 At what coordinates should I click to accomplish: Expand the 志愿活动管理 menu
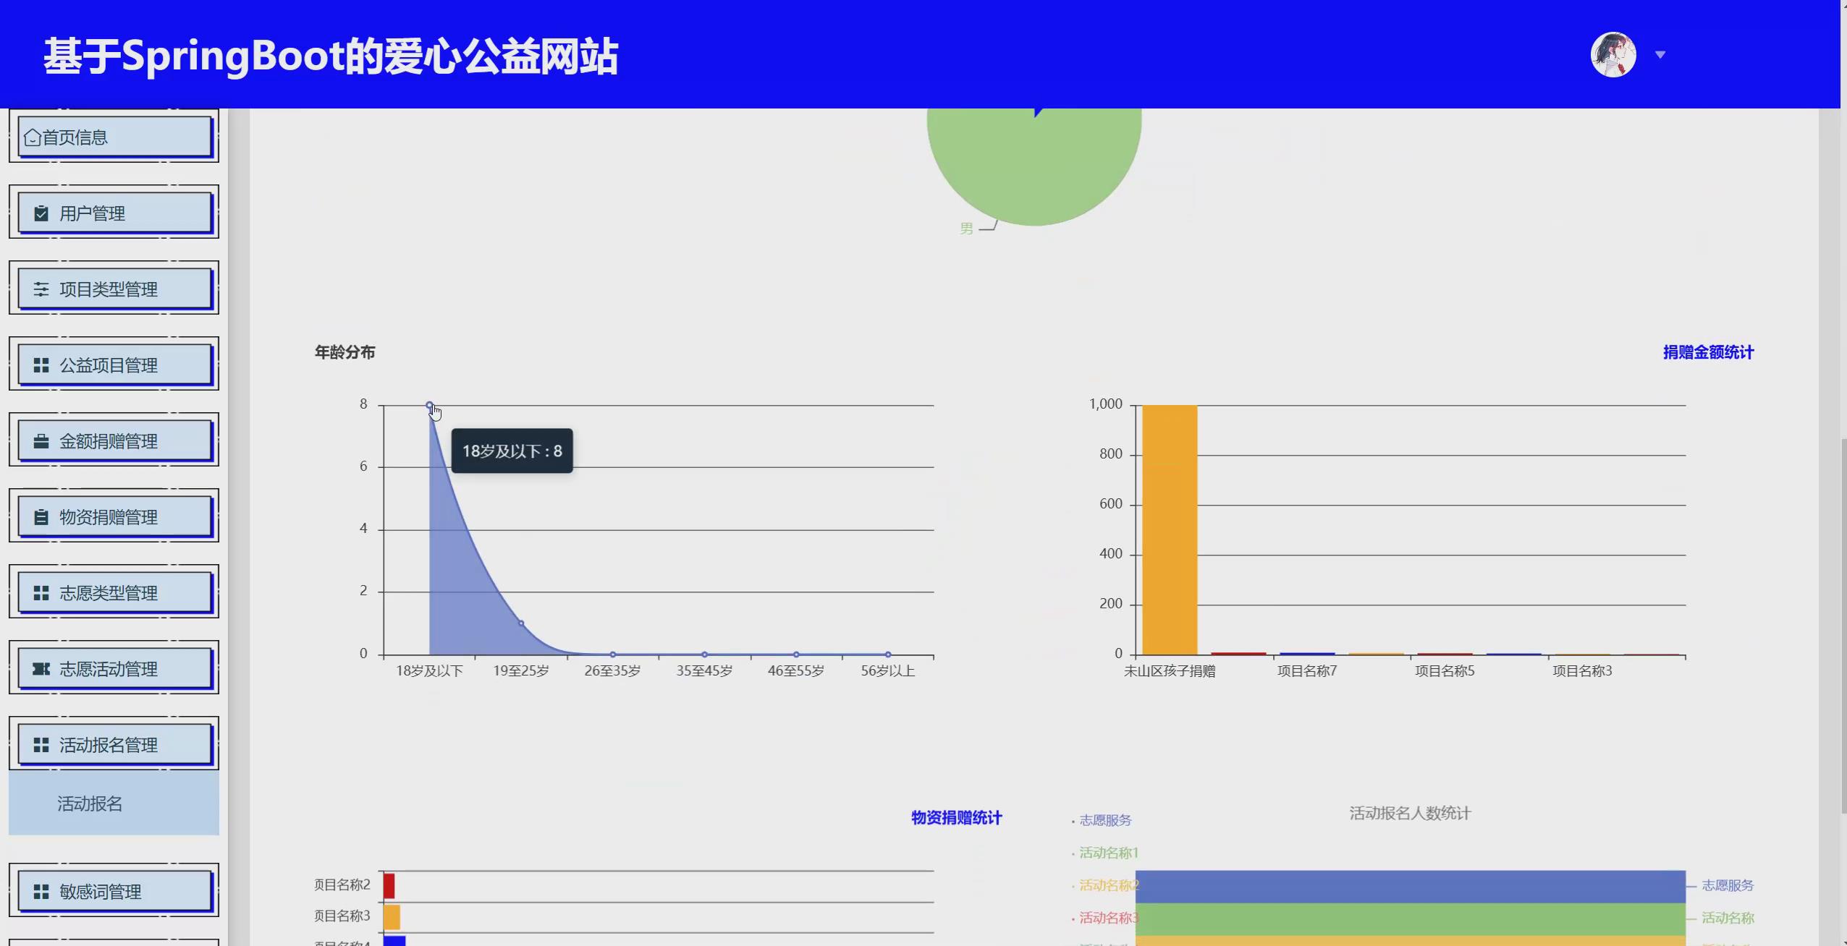pyautogui.click(x=114, y=668)
